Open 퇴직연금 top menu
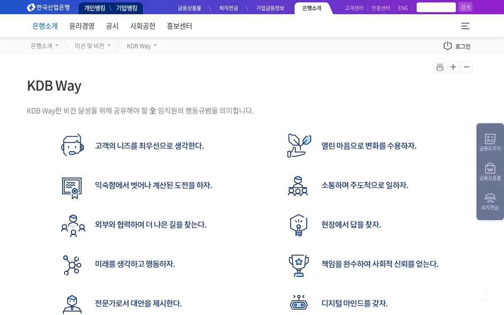Viewport: 504px width, 315px height. point(228,8)
